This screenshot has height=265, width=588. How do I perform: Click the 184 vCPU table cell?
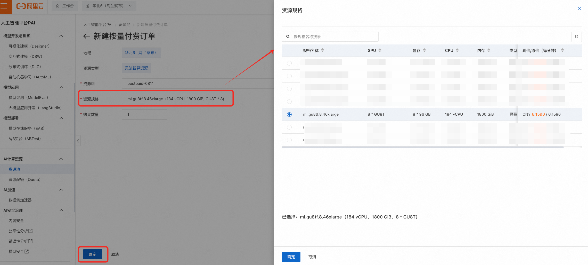[x=454, y=114]
